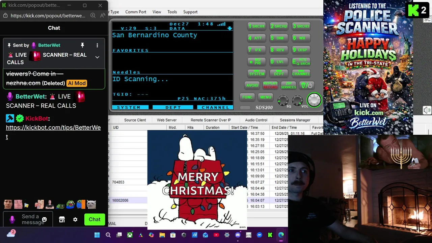Image resolution: width=432 pixels, height=243 pixels.
Task: Click the speaker mute icon at right edge
Action: click(x=427, y=110)
